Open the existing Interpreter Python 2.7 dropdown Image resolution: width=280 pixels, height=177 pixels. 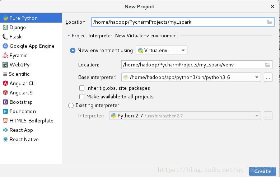[185, 116]
